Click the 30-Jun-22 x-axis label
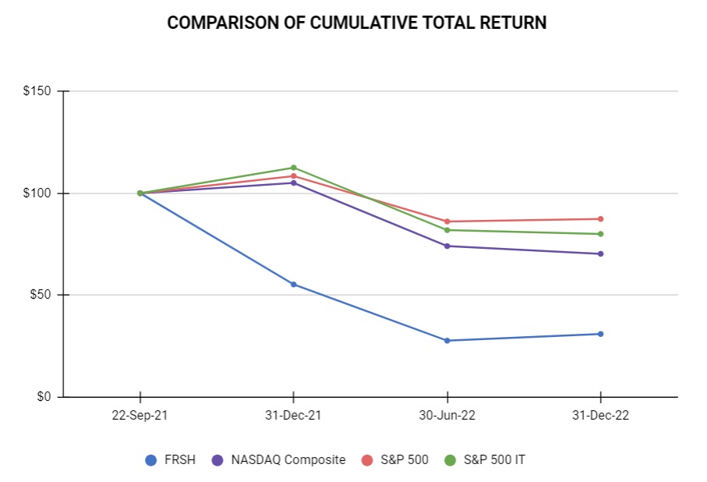 447,416
